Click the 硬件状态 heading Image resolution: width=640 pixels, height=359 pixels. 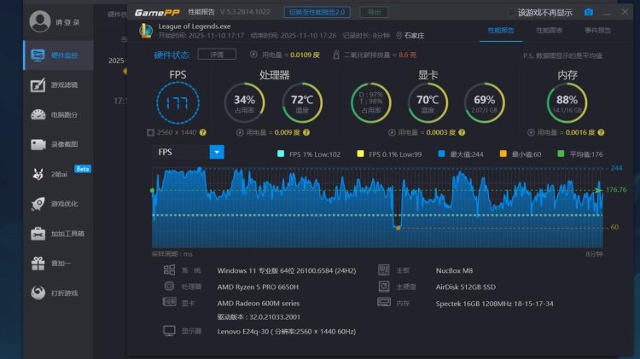pyautogui.click(x=172, y=55)
